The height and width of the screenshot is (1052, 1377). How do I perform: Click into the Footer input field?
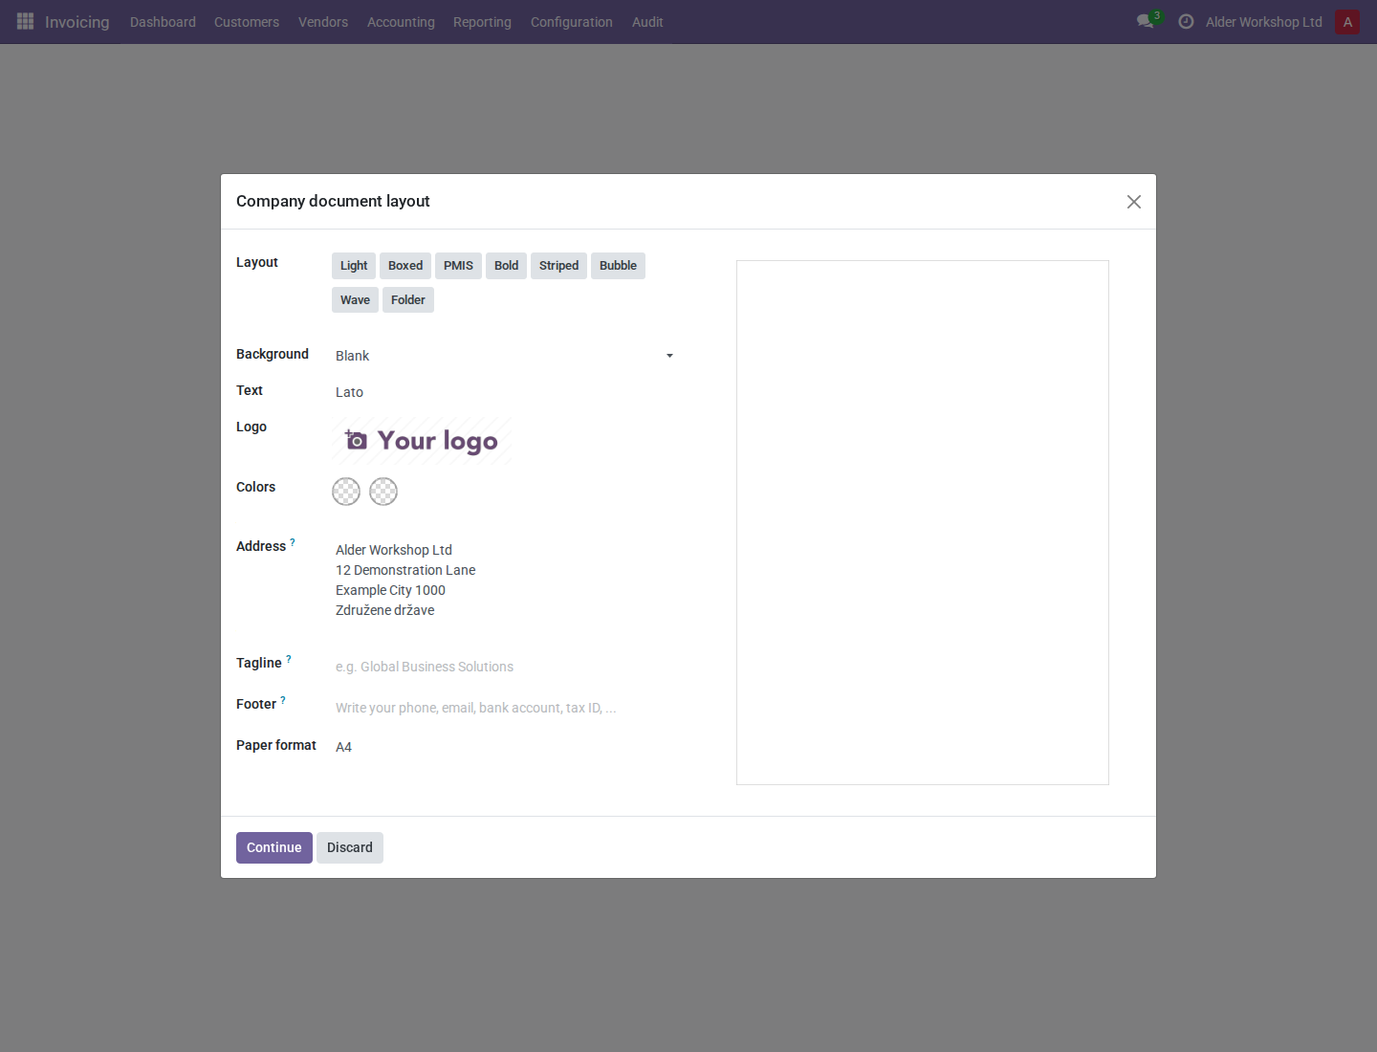505,708
